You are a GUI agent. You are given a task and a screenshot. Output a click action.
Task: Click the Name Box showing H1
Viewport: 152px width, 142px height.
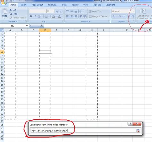[13, 26]
